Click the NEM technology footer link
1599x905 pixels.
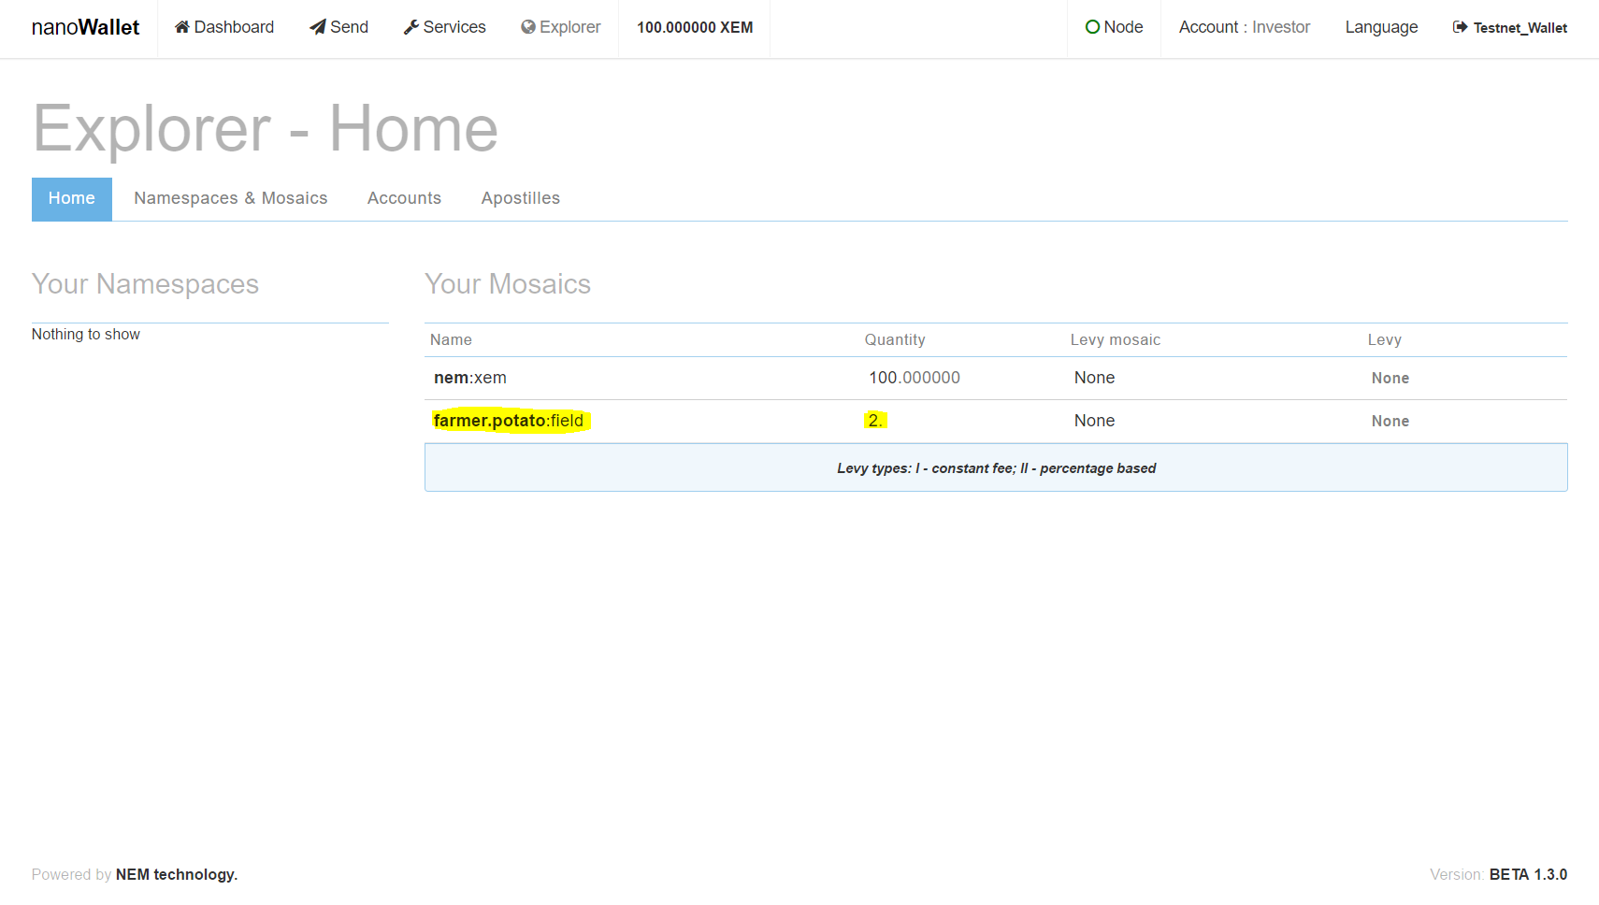[177, 875]
